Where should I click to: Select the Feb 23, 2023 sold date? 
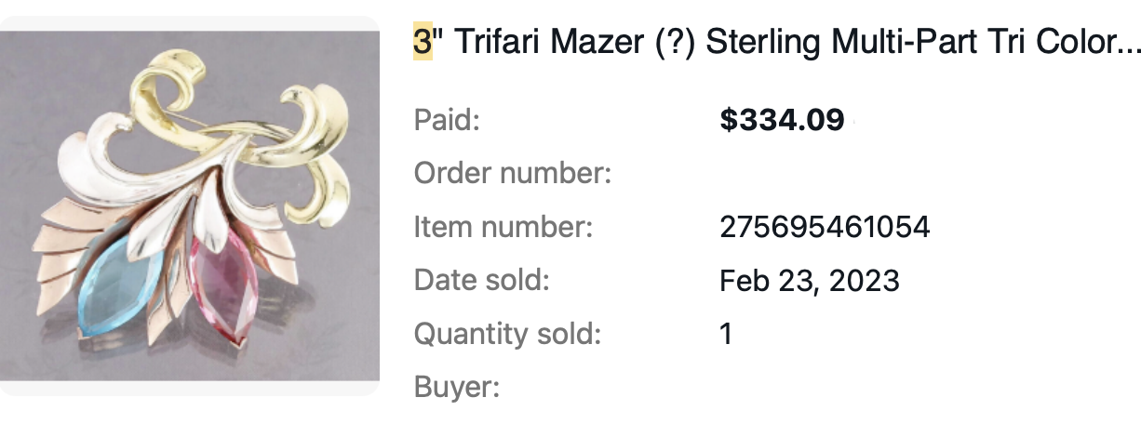click(810, 280)
